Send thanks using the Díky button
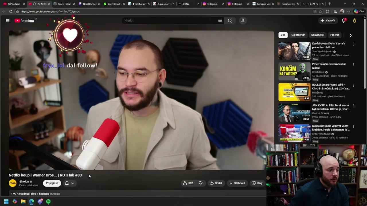The height and width of the screenshot is (206, 367). tap(257, 183)
